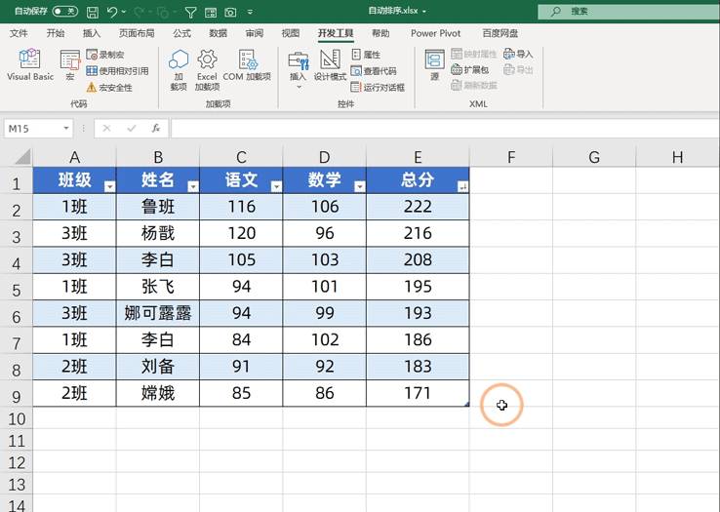
Task: Start recording with 录制宏
Action: coord(105,55)
